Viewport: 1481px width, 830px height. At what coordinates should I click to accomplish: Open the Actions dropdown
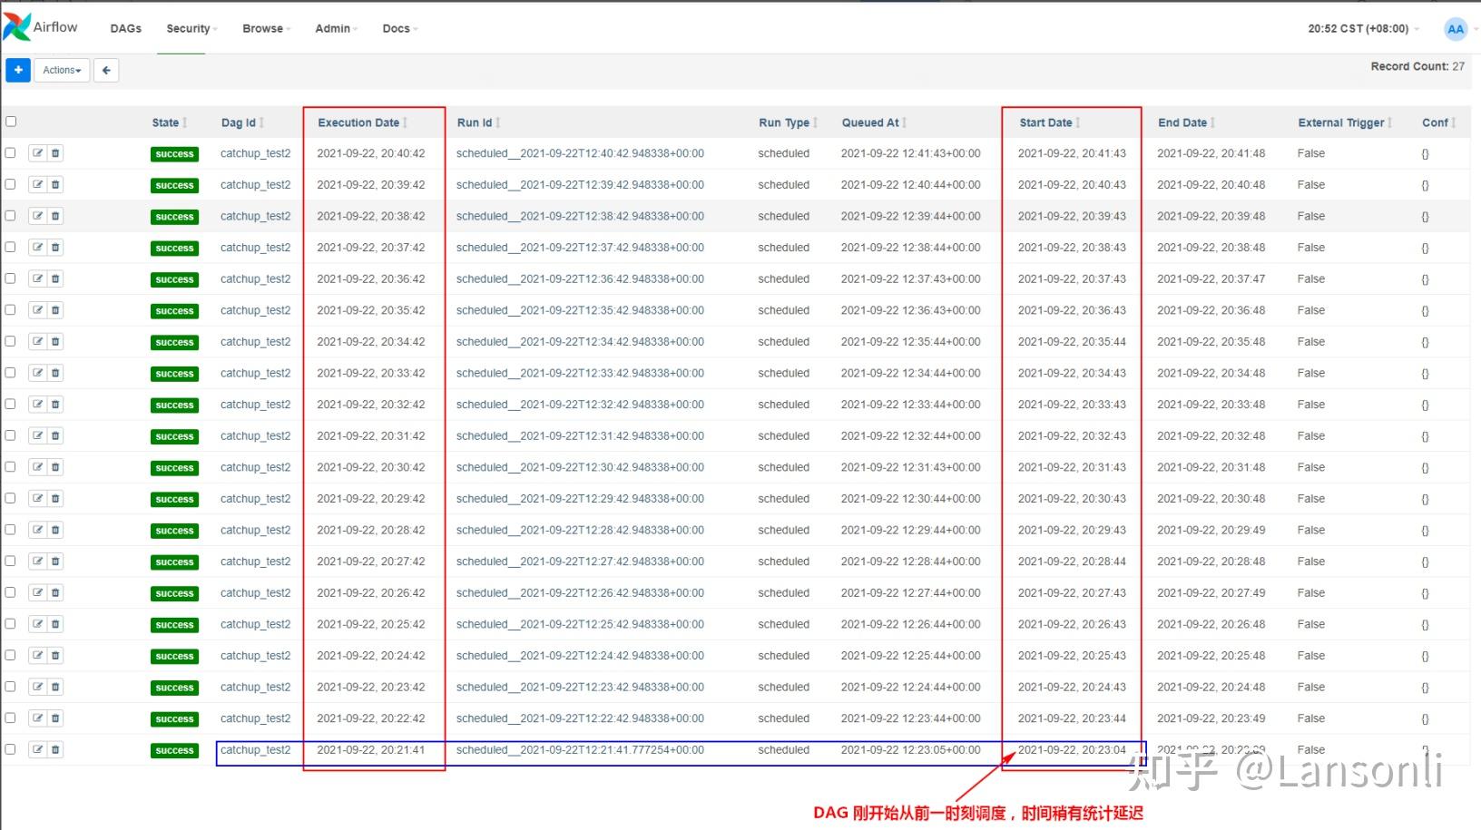(62, 70)
